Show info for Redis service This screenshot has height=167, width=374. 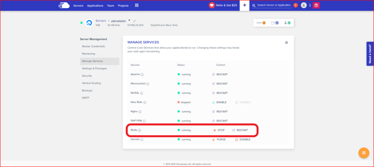[140, 130]
